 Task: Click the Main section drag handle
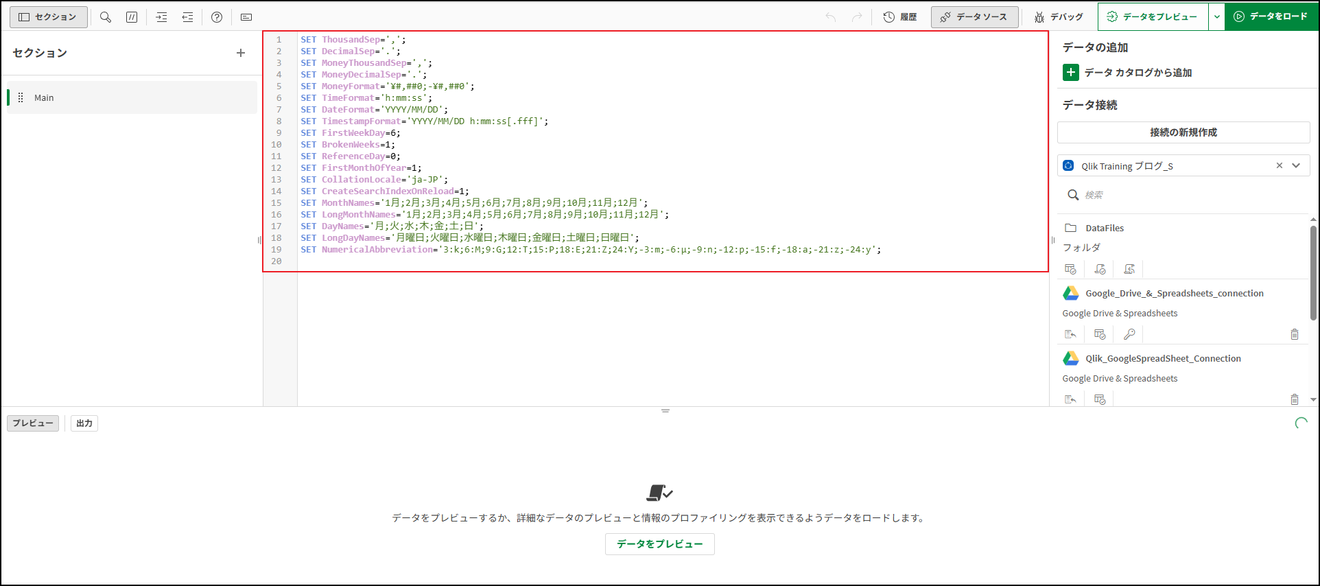[21, 97]
